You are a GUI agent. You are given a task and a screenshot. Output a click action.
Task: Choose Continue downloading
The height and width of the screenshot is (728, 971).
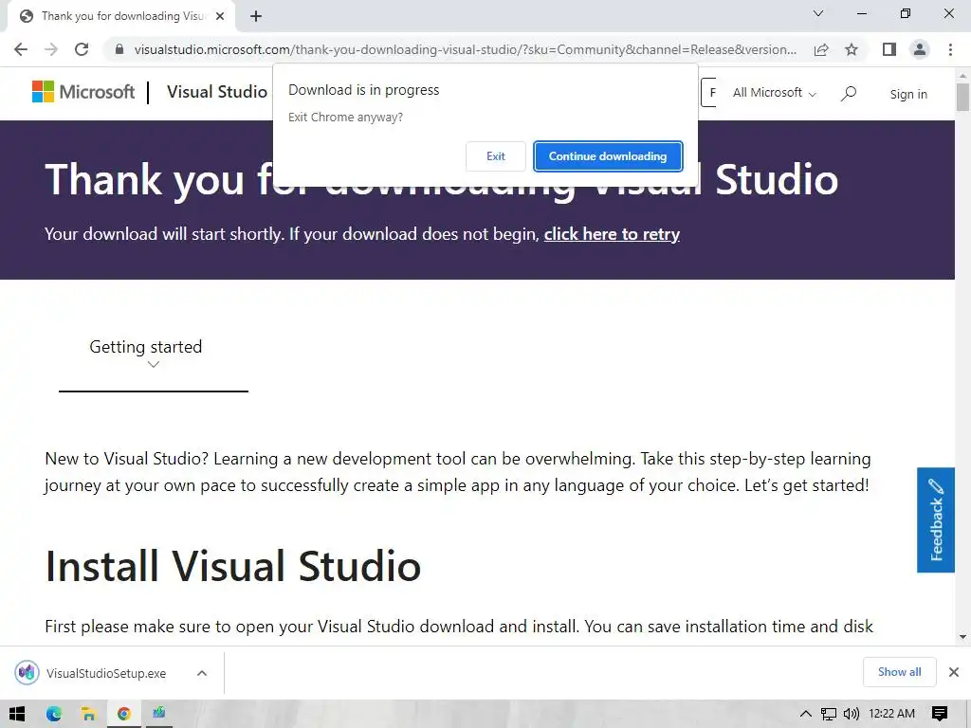tap(608, 156)
